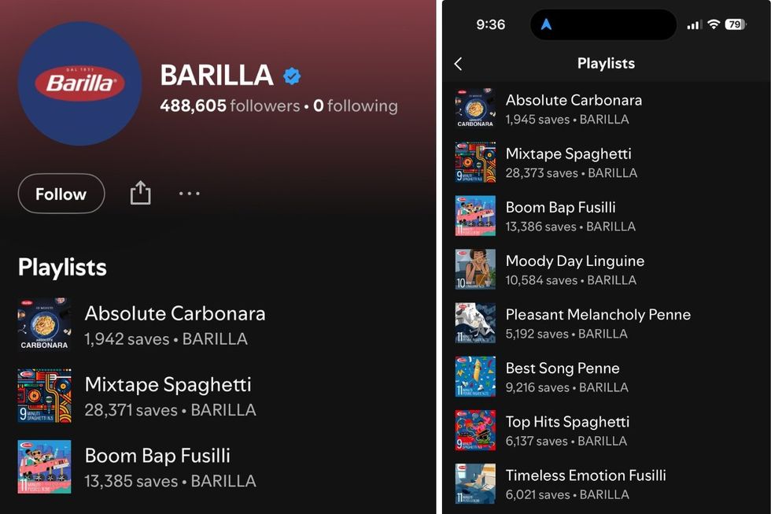The height and width of the screenshot is (514, 771).
Task: Tap the blue verified badge next to BARILLA
Action: coord(291,76)
